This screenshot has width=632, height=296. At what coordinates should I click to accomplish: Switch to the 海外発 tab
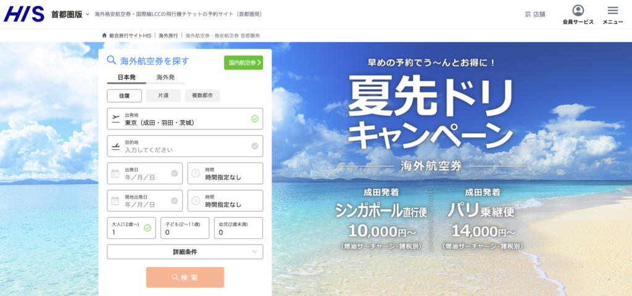(165, 77)
